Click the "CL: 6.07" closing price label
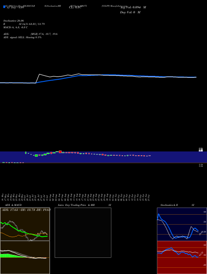 point(75,7)
